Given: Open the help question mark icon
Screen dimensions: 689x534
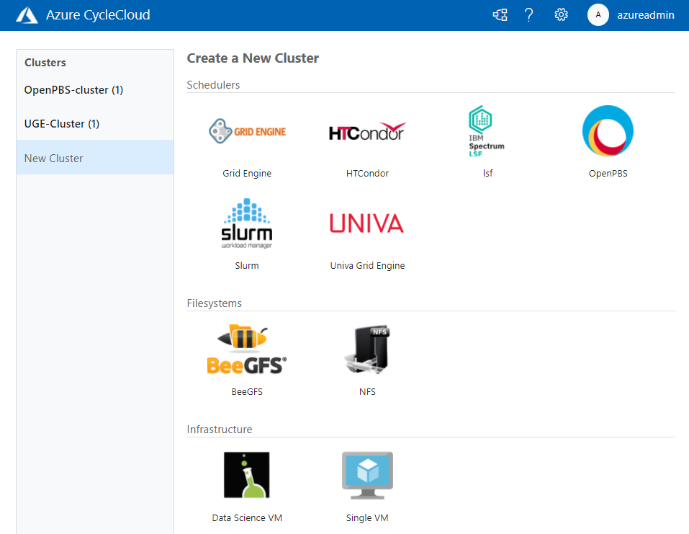Looking at the screenshot, I should tap(528, 14).
